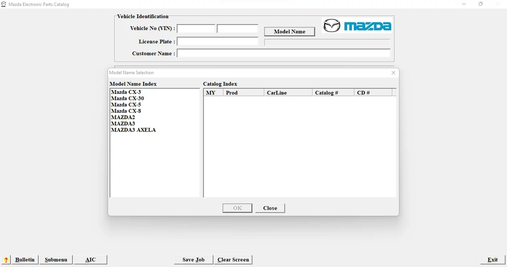The height and width of the screenshot is (267, 507).
Task: Choose Mazda CX-5 in the model list
Action: pyautogui.click(x=126, y=105)
